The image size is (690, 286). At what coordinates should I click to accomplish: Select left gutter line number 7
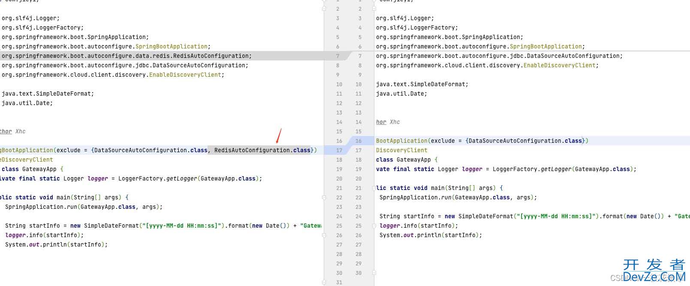tap(337, 56)
